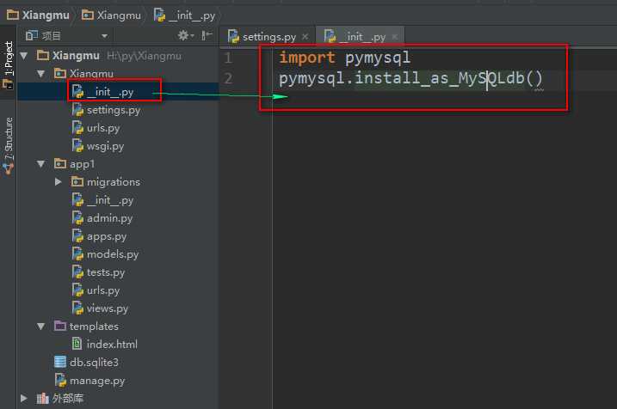Click the second Xiangmu folder breadcrumb
This screenshot has height=409, width=617.
[111, 15]
